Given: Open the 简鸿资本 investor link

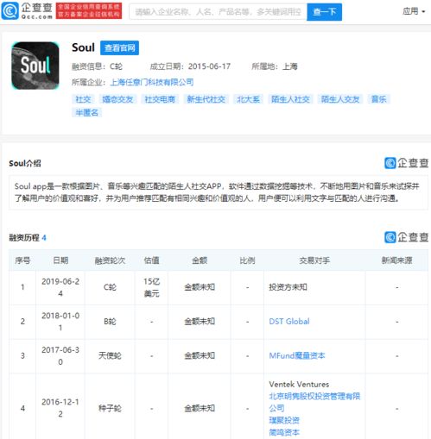Looking at the screenshot, I should (284, 432).
